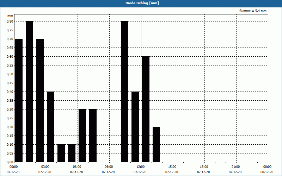
Task: Select the 0,00 y-axis label
Action: pos(10,162)
